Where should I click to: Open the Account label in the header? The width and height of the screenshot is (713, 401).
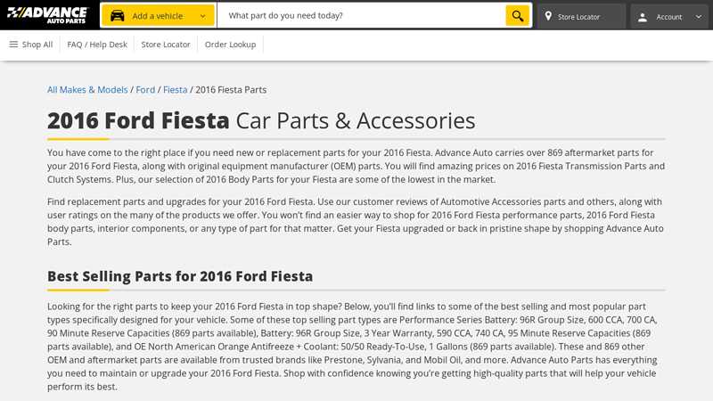pyautogui.click(x=668, y=17)
